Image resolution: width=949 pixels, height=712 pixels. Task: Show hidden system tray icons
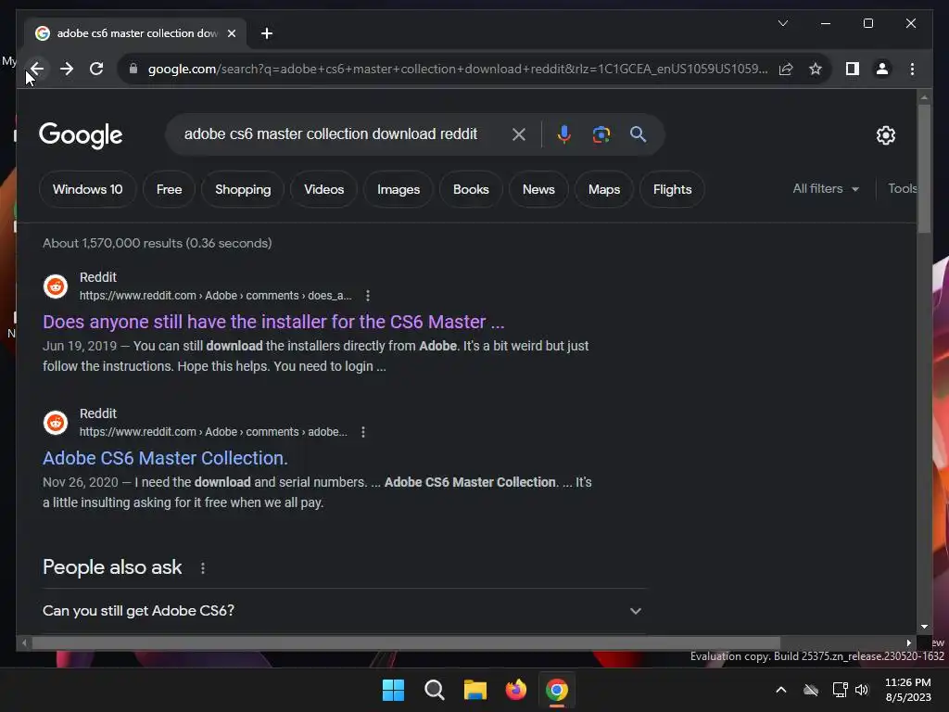[x=780, y=690]
